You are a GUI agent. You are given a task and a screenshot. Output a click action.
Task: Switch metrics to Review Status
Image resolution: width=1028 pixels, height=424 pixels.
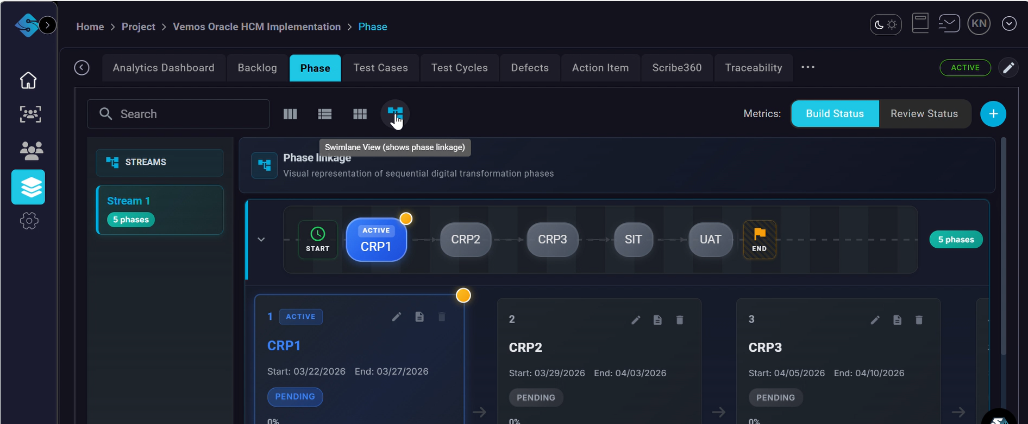[x=924, y=114]
